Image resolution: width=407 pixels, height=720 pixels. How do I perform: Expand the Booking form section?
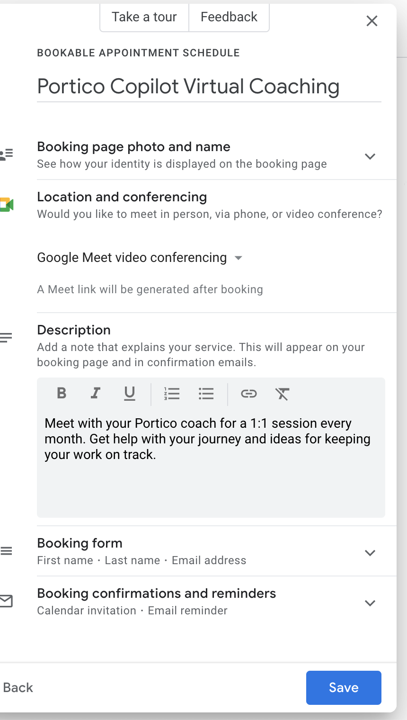click(x=370, y=552)
